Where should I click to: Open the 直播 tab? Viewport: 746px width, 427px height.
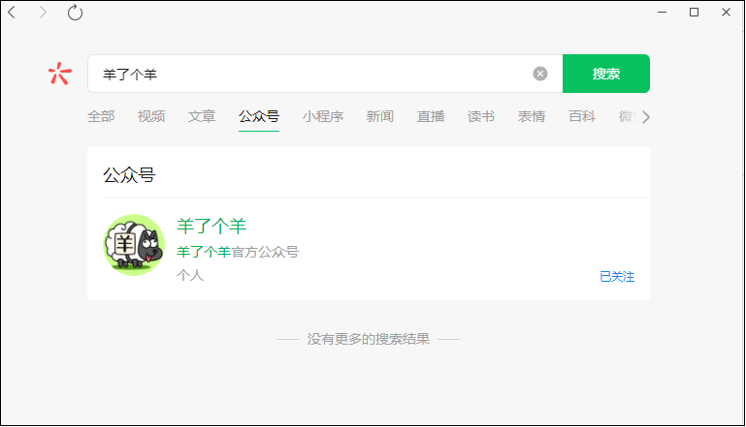coord(431,116)
